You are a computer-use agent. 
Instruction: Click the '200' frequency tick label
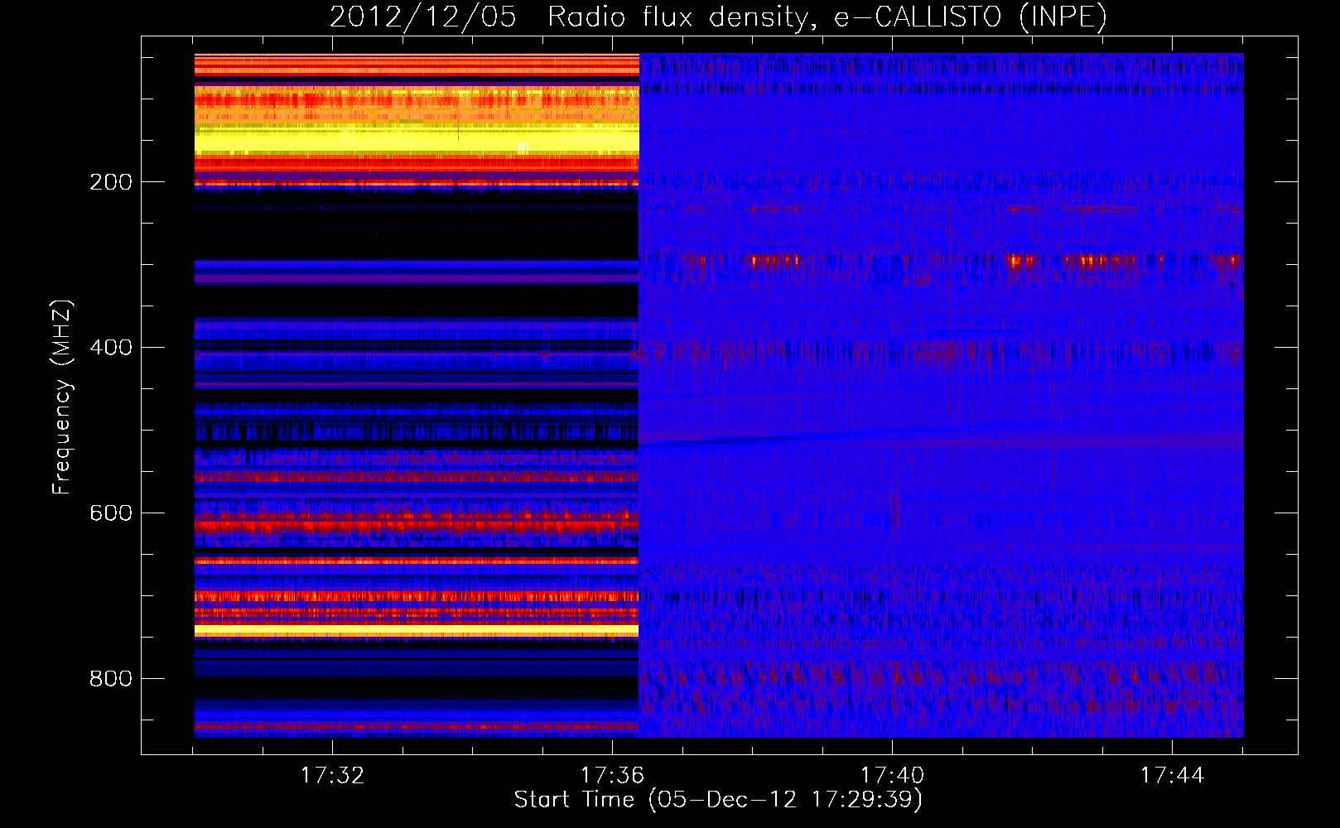point(111,182)
